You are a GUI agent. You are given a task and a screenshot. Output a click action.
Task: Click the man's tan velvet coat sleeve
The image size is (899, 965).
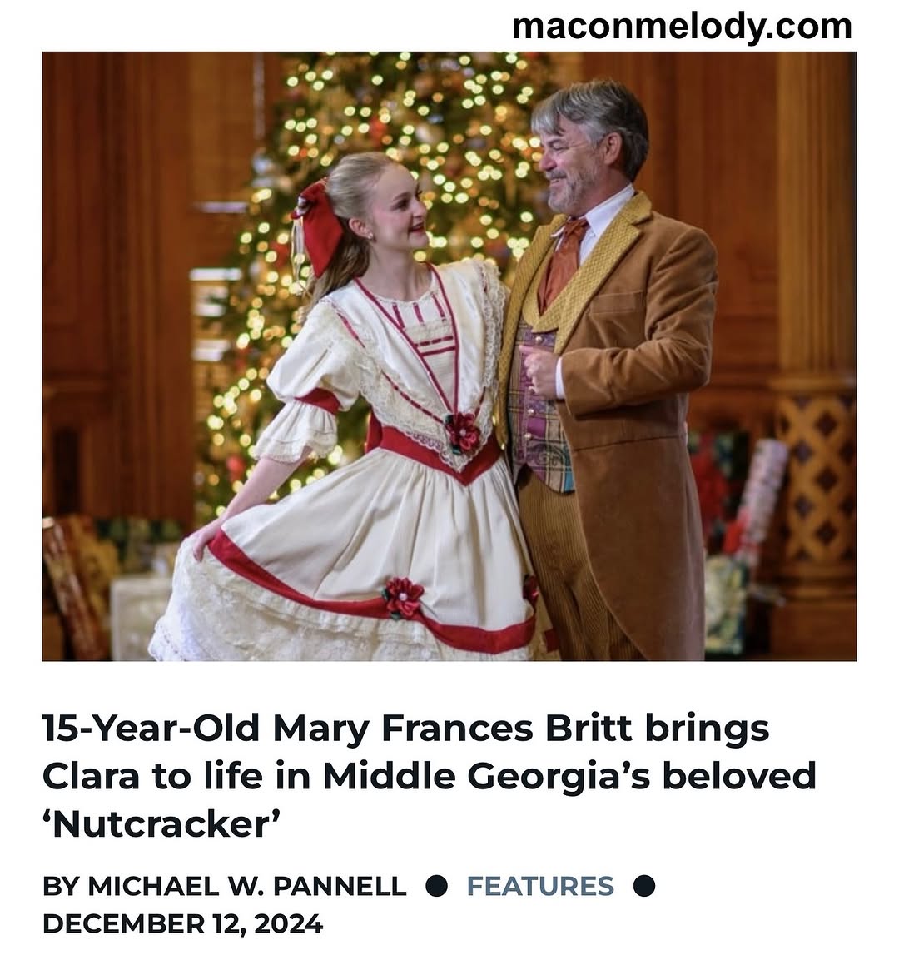click(633, 345)
